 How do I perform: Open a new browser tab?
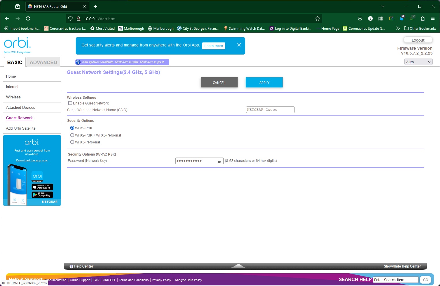click(x=96, y=6)
